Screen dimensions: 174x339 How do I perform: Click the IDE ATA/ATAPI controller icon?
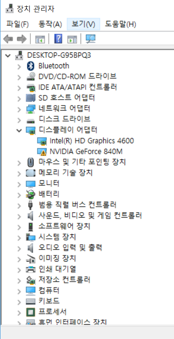[30, 87]
